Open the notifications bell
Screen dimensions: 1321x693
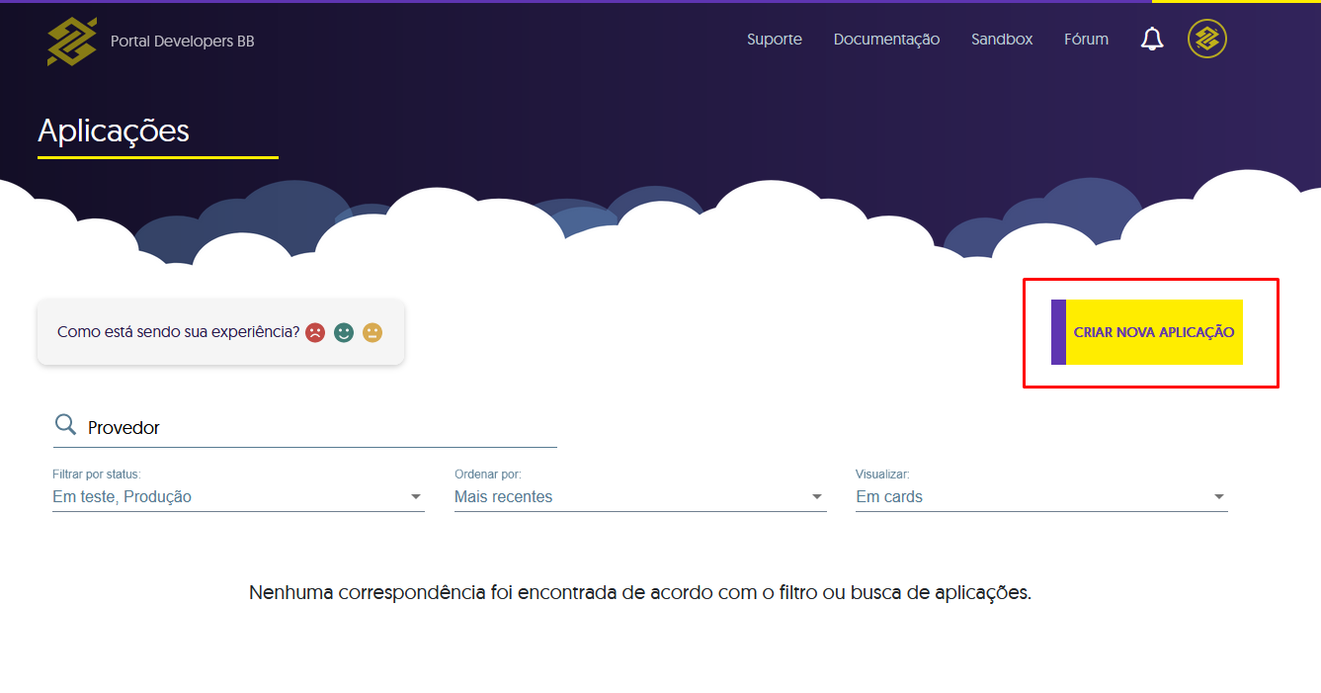[1151, 40]
